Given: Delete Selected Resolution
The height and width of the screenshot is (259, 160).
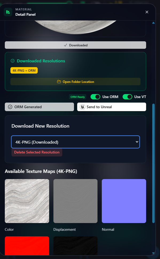Looking at the screenshot, I should coord(37,152).
